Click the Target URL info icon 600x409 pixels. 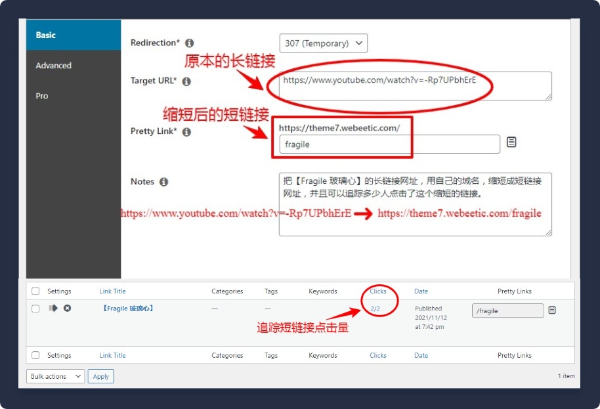[x=186, y=81]
